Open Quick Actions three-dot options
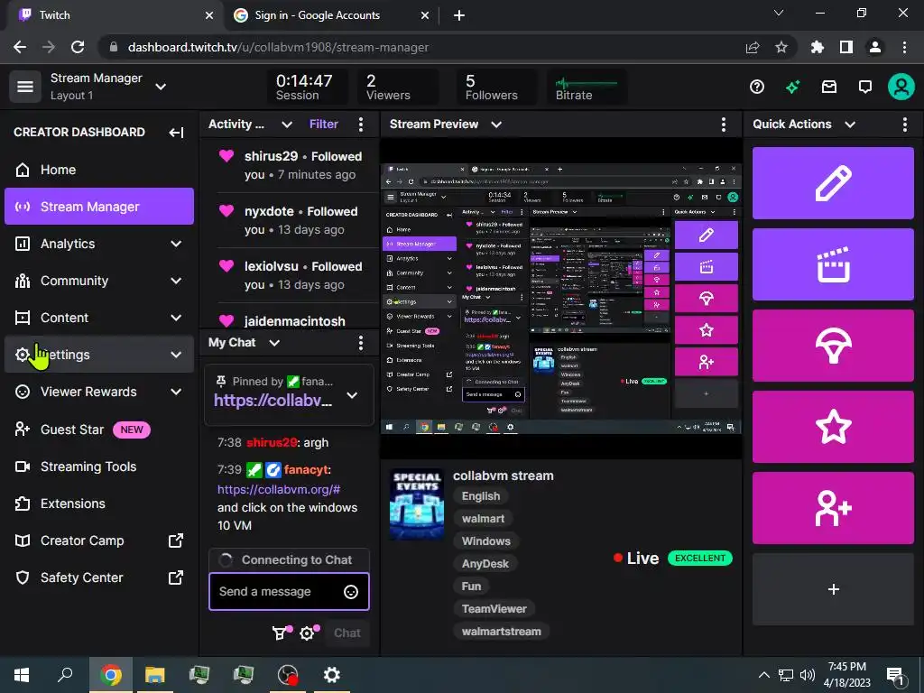Viewport: 924px width, 693px height. pos(904,125)
